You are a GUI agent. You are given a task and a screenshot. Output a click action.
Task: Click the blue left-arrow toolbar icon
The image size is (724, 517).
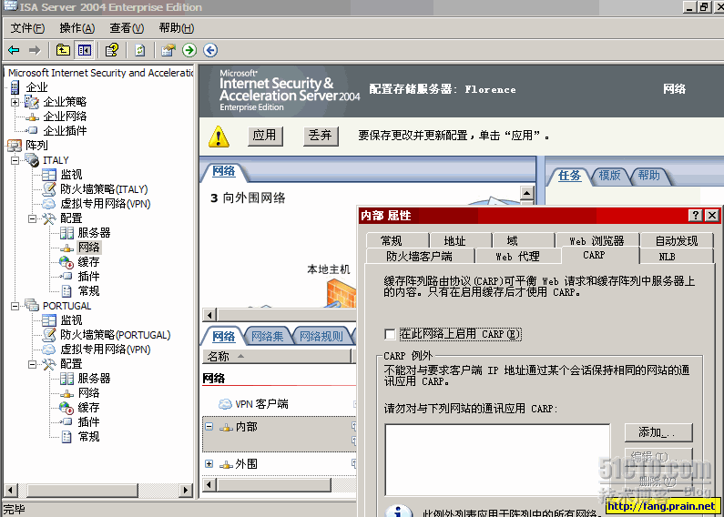point(210,50)
